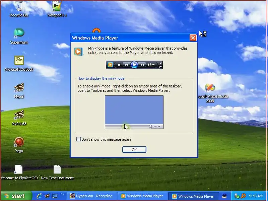Click the mini-mode player toolbar illustration
Image resolution: width=268 pixels, height=201 pixels.
tap(134, 65)
